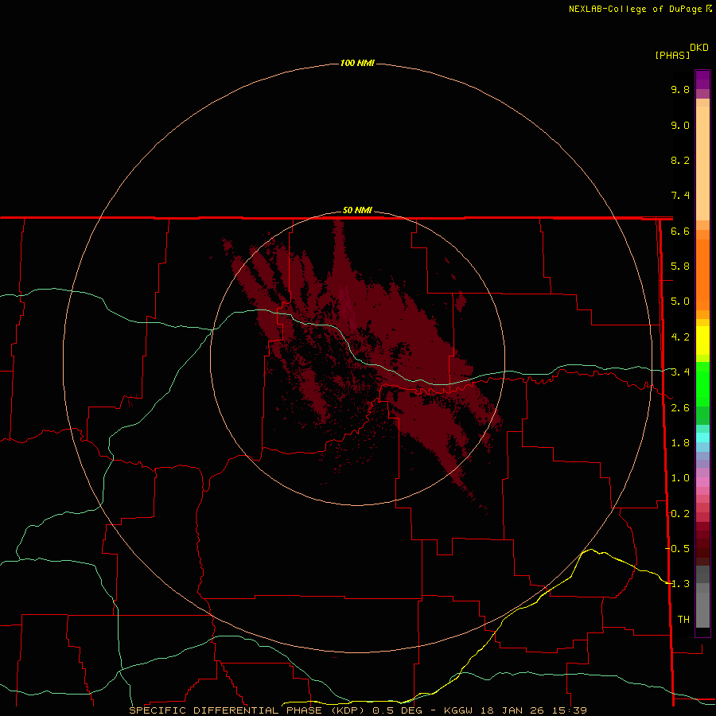716x716 pixels.
Task: Click the TH label on the scale
Action: tap(683, 620)
